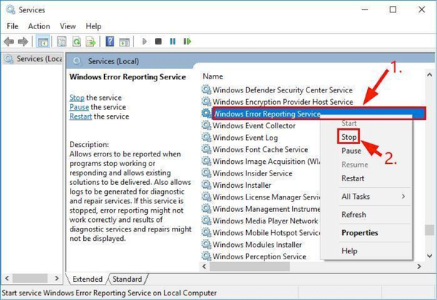437x300 pixels.
Task: Click gear icon beside Windows Event Collector
Action: [206, 125]
